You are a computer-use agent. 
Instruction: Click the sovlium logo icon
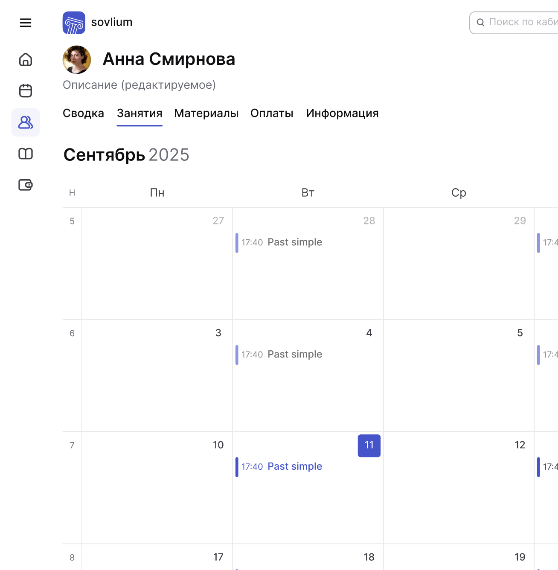pyautogui.click(x=74, y=23)
